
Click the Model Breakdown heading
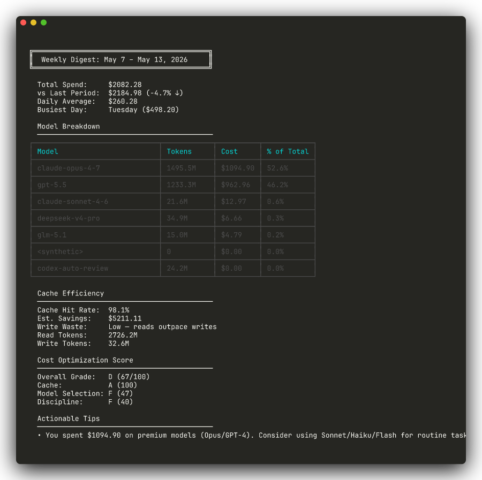[69, 126]
